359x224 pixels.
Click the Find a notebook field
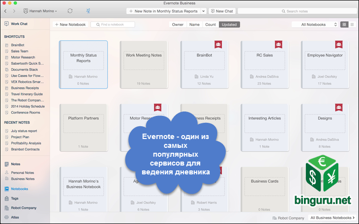[x=113, y=25]
